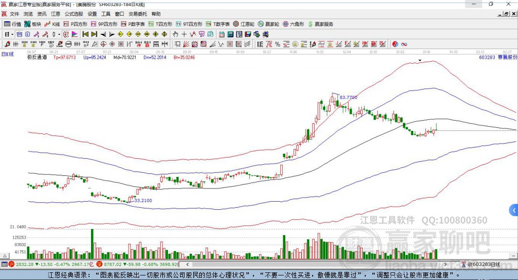Open the 江恩轮 Gann wheel
Image resolution: width=518 pixels, height=280 pixels.
(x=244, y=24)
